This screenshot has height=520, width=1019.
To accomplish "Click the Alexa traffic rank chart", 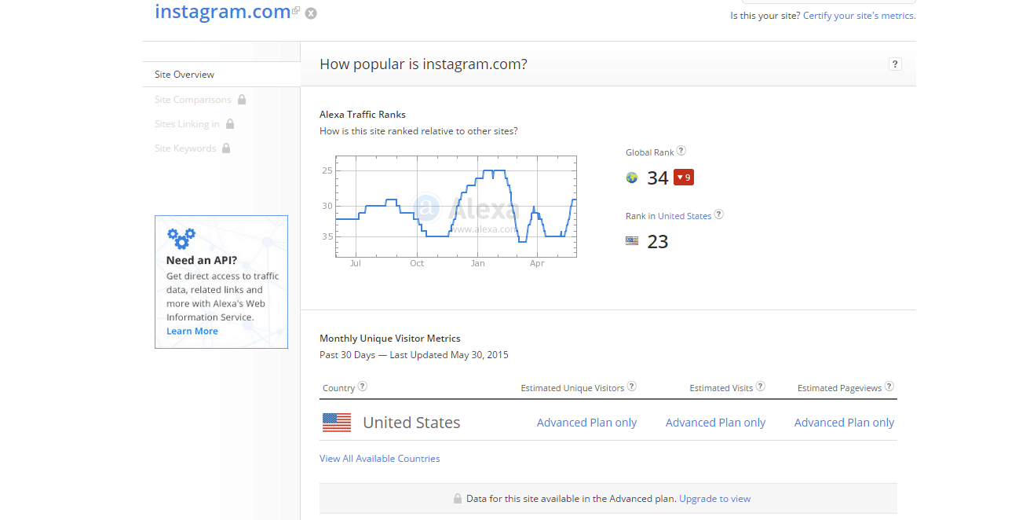I will click(456, 207).
